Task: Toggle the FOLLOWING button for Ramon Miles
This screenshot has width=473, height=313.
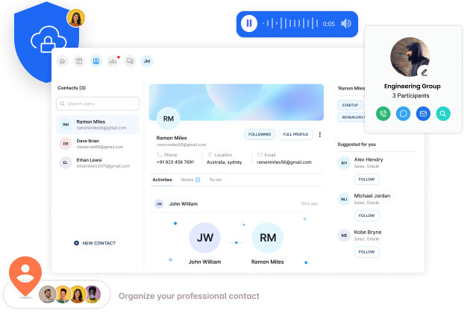Action: coord(259,134)
